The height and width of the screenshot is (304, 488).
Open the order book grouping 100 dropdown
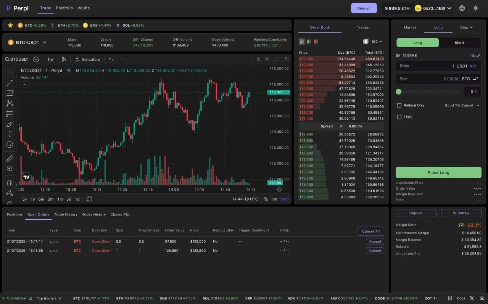373,42
